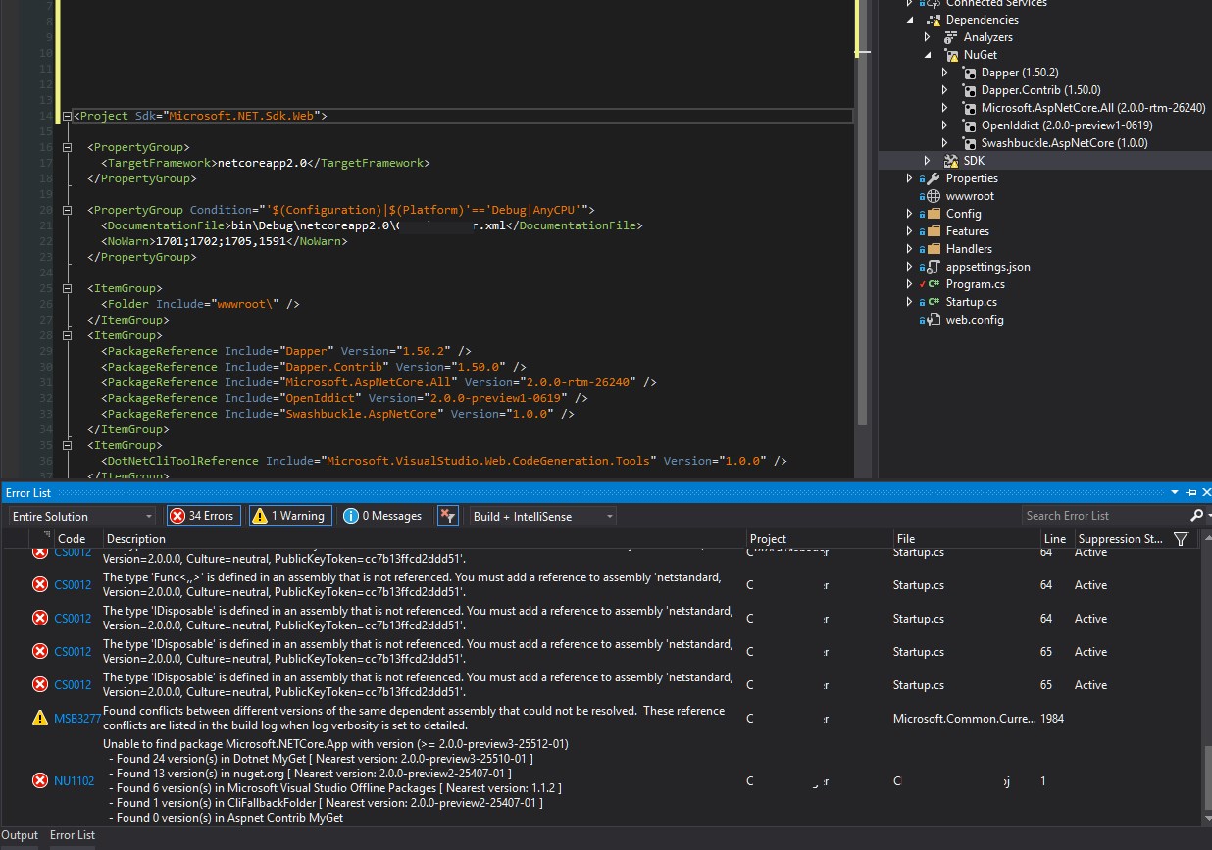Viewport: 1212px width, 850px height.
Task: Click the error list filter funnel icon
Action: (1181, 539)
